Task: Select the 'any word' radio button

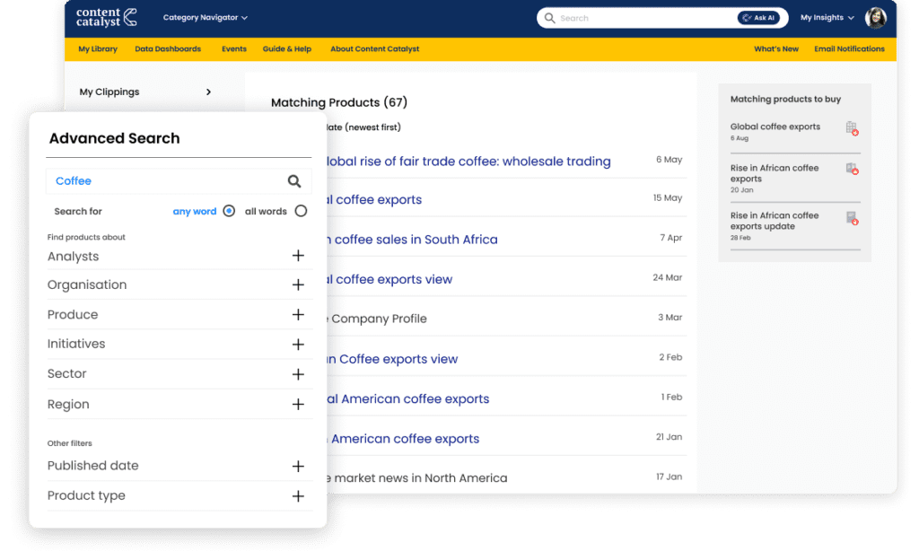Action: [229, 211]
